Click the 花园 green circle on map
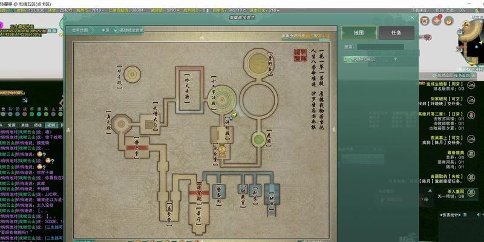This screenshot has height=242, width=484. click(259, 139)
